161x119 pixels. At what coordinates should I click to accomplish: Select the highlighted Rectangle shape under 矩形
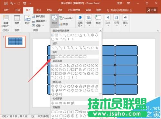(53, 57)
